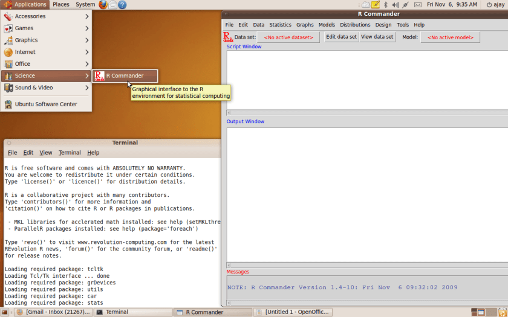Screen dimensions: 508x317
Task: Open the Models menu
Action: point(327,25)
